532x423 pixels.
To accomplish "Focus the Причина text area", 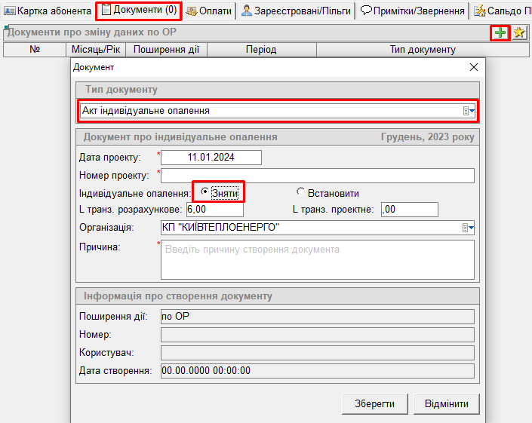I will pyautogui.click(x=317, y=260).
